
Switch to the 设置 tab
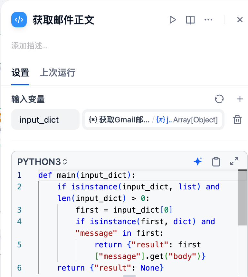20,72
